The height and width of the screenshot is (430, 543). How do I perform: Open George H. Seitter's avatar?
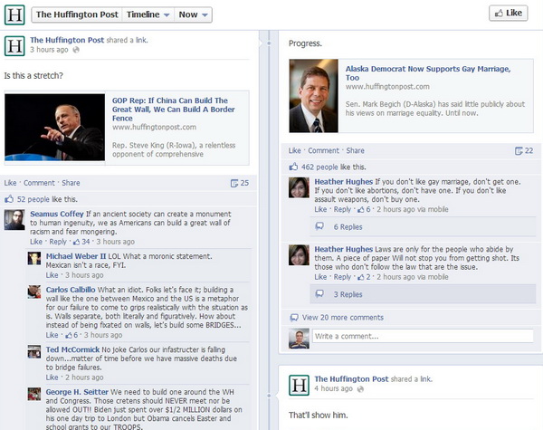pos(34,394)
